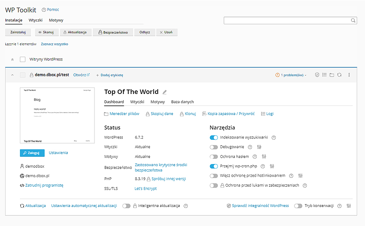
Task: Turn on the Tryb konserwacji switch
Action: pos(298,206)
